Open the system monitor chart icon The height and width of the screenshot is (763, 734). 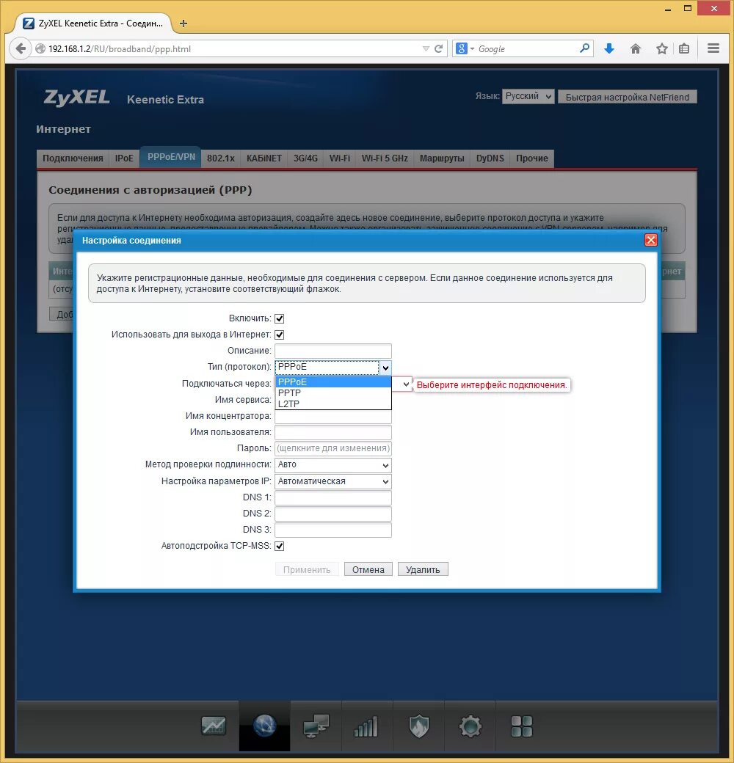(x=213, y=726)
